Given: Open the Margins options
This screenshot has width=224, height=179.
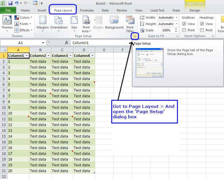Looking at the screenshot, I should (43, 22).
